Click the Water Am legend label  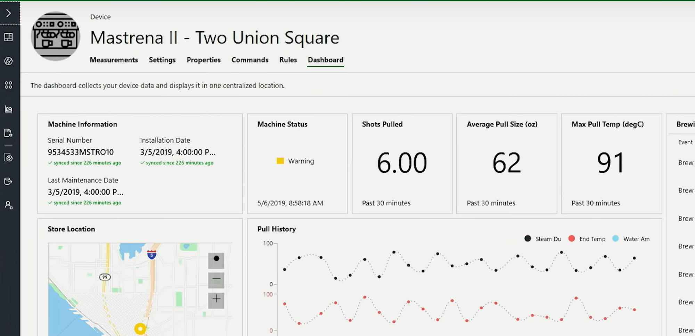pyautogui.click(x=636, y=239)
